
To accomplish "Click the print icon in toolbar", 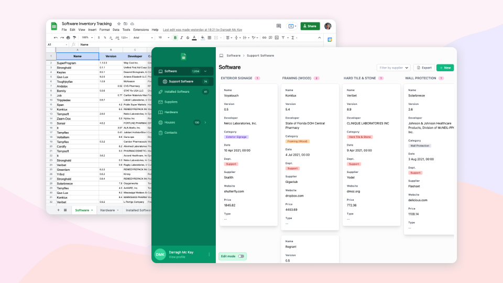I will click(68, 38).
